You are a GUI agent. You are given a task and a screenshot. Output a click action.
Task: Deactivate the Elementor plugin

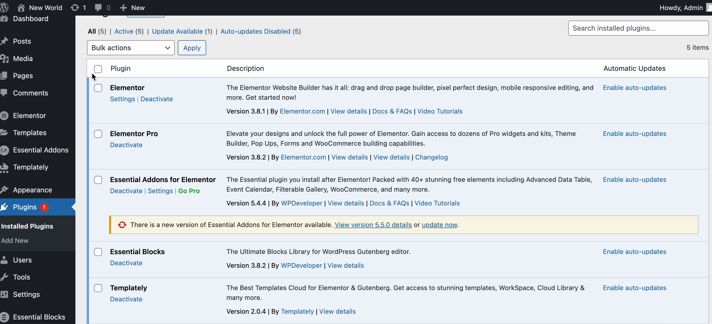pos(156,99)
